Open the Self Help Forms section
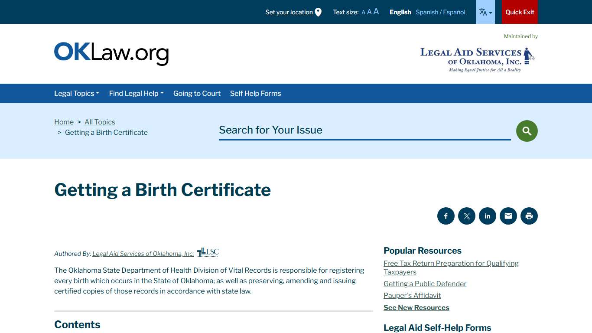This screenshot has width=592, height=333. click(255, 93)
